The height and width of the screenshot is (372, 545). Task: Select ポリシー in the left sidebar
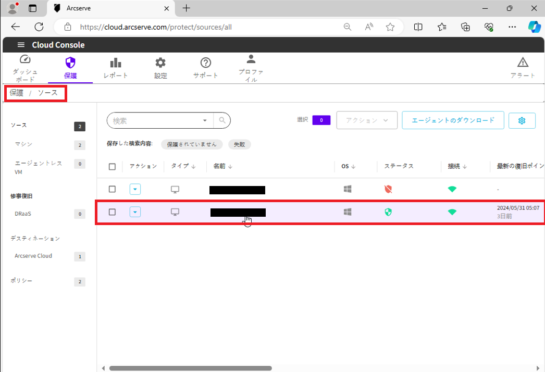22,281
